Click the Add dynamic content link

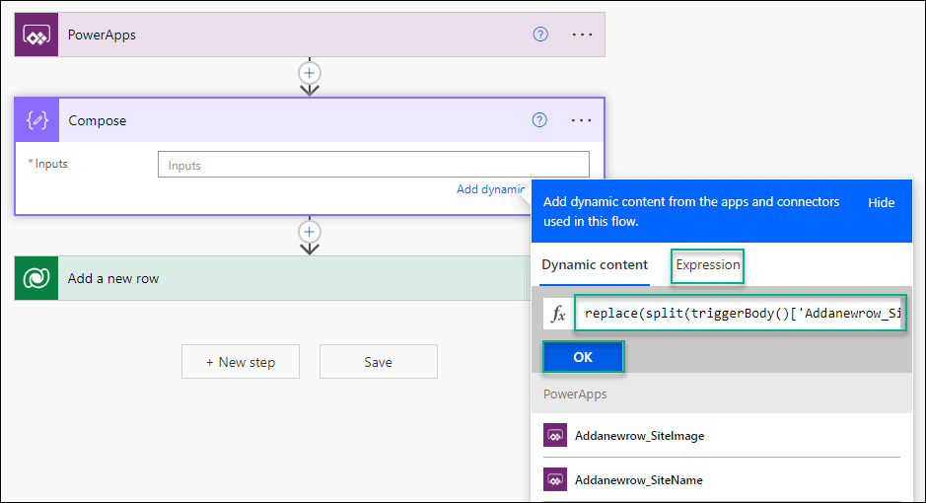490,189
